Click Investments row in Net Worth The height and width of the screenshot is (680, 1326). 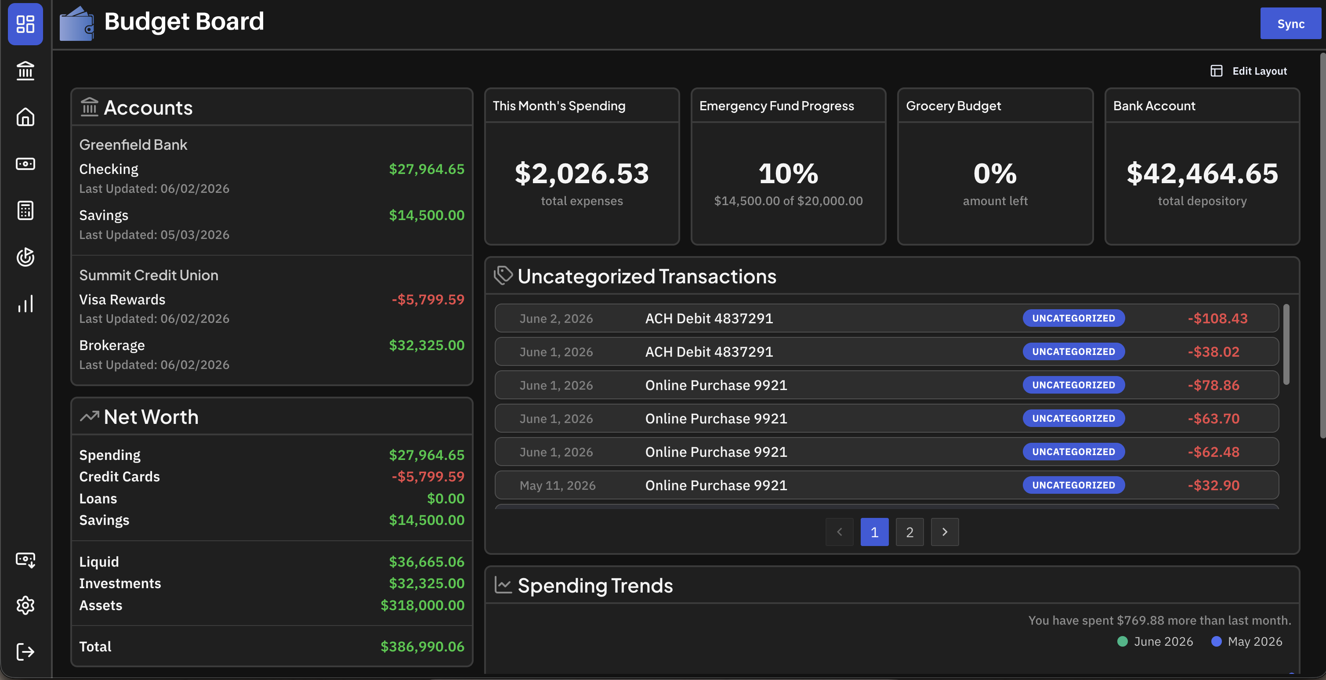pos(272,583)
